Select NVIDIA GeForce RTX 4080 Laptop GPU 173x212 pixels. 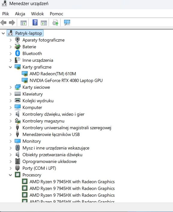pos(66,80)
